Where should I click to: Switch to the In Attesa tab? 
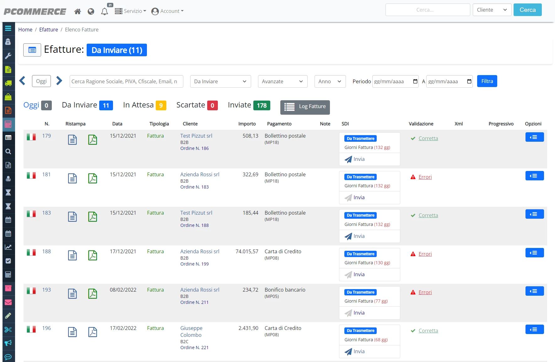pos(144,105)
